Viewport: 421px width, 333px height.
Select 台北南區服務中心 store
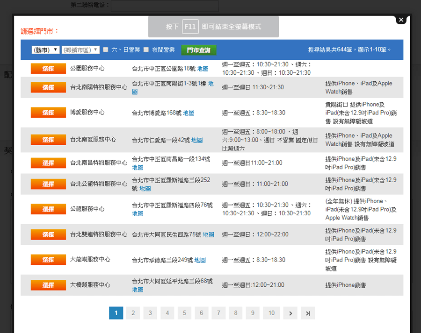[48, 140]
